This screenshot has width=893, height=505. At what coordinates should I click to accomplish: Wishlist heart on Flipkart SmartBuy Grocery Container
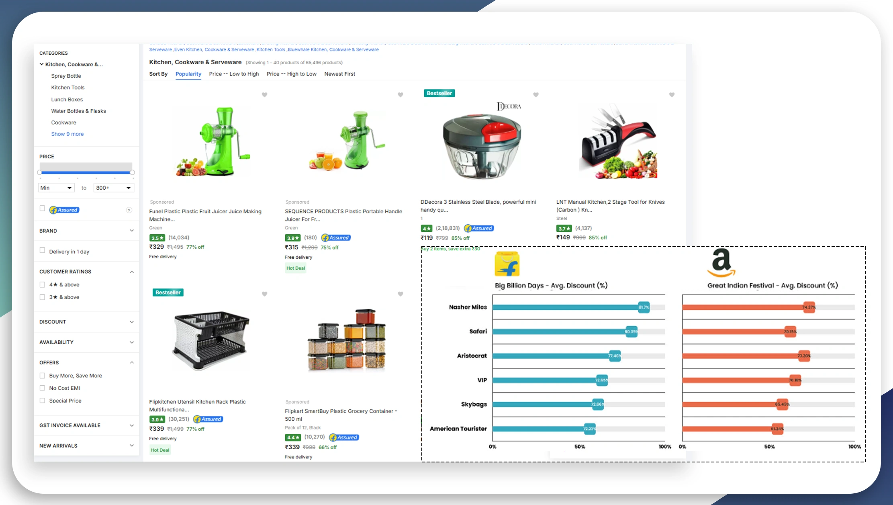[400, 294]
